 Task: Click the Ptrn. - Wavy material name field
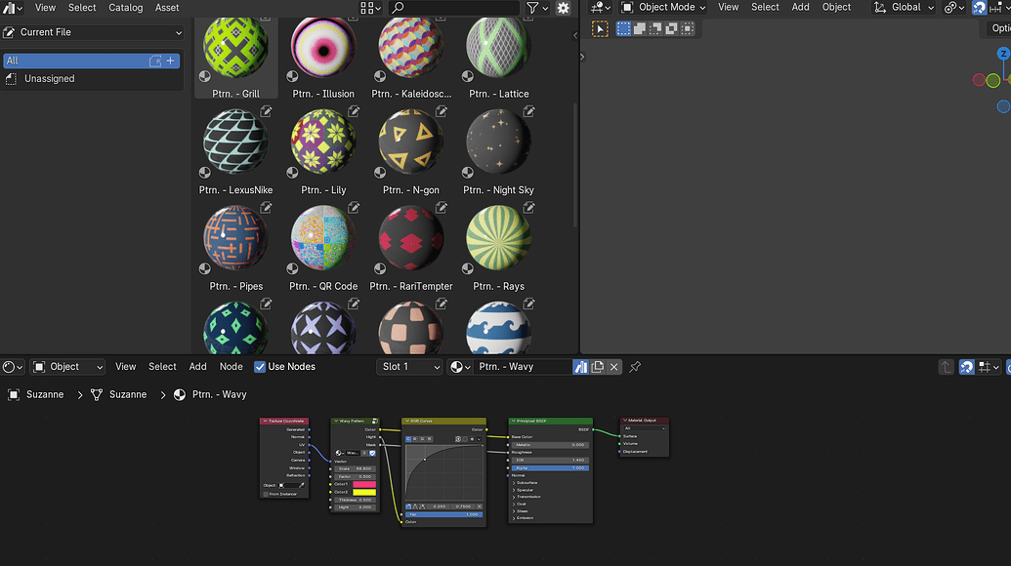(523, 367)
